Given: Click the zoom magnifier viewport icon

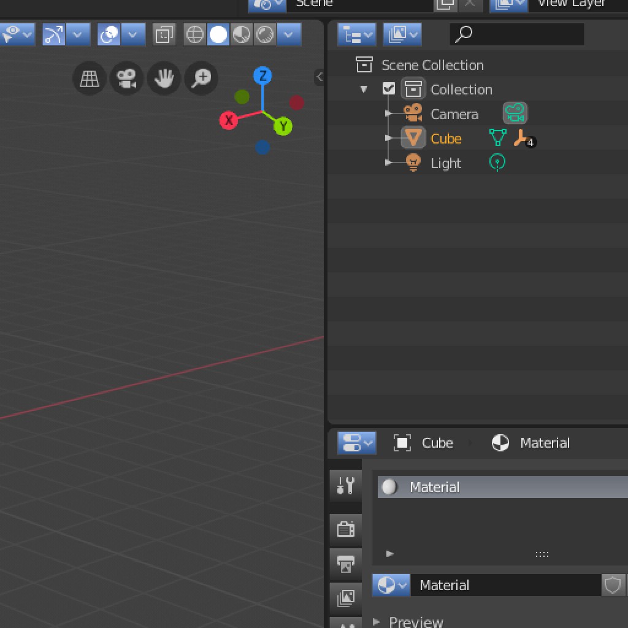Looking at the screenshot, I should click(x=201, y=78).
